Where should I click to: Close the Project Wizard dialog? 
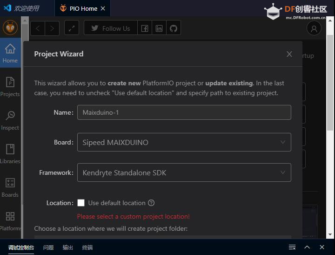point(289,54)
